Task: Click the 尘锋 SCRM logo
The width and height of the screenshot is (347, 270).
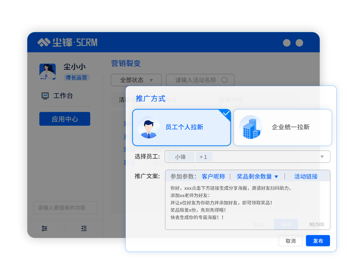Action: pos(67,42)
